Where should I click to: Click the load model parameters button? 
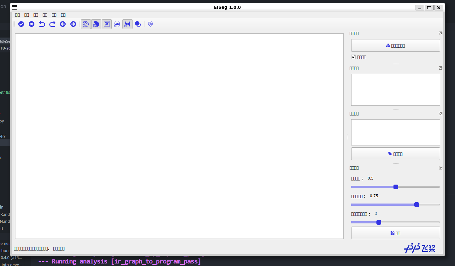(395, 45)
